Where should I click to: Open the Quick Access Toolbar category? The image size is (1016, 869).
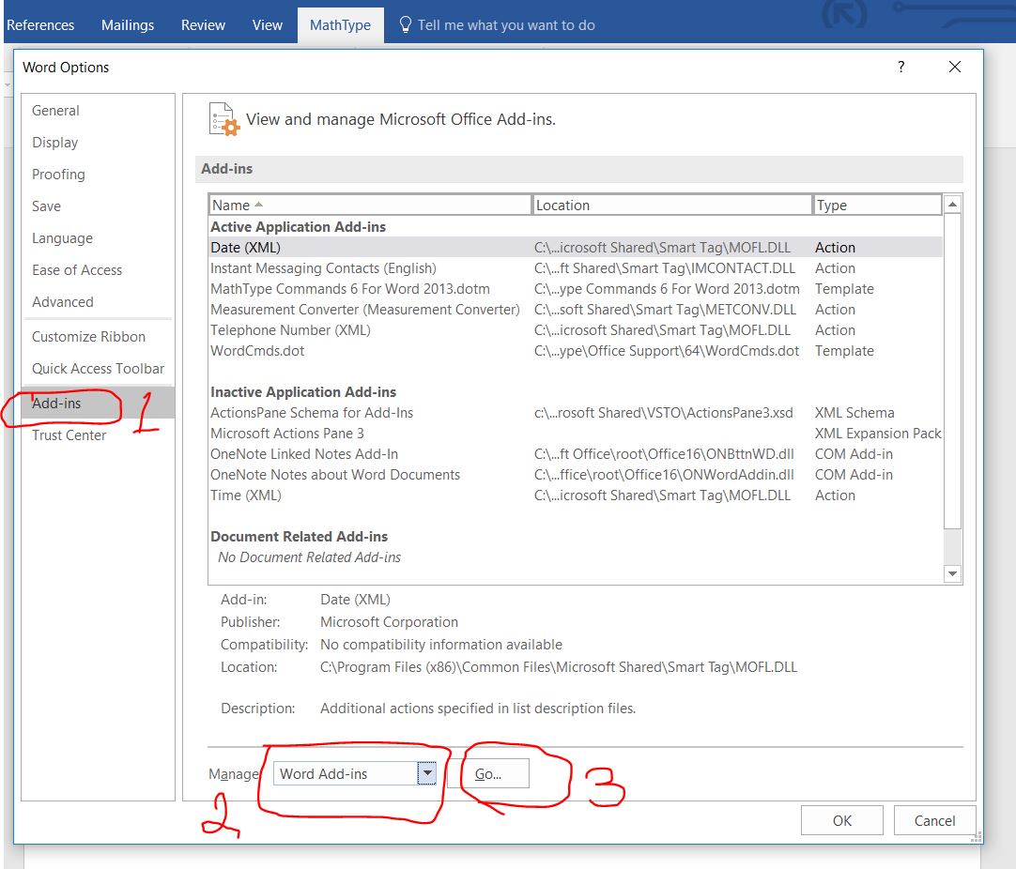click(x=98, y=369)
